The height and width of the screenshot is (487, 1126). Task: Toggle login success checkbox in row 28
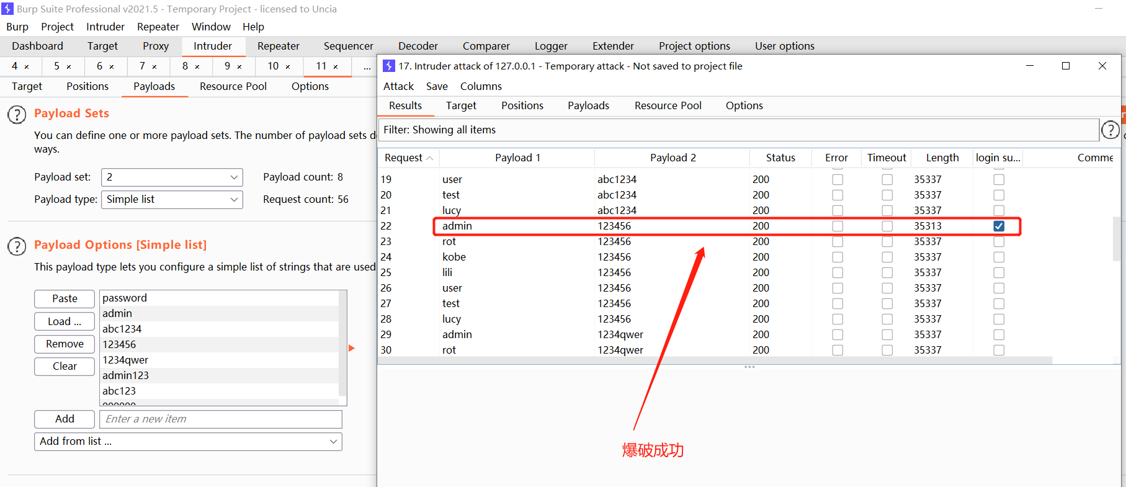[x=999, y=319]
